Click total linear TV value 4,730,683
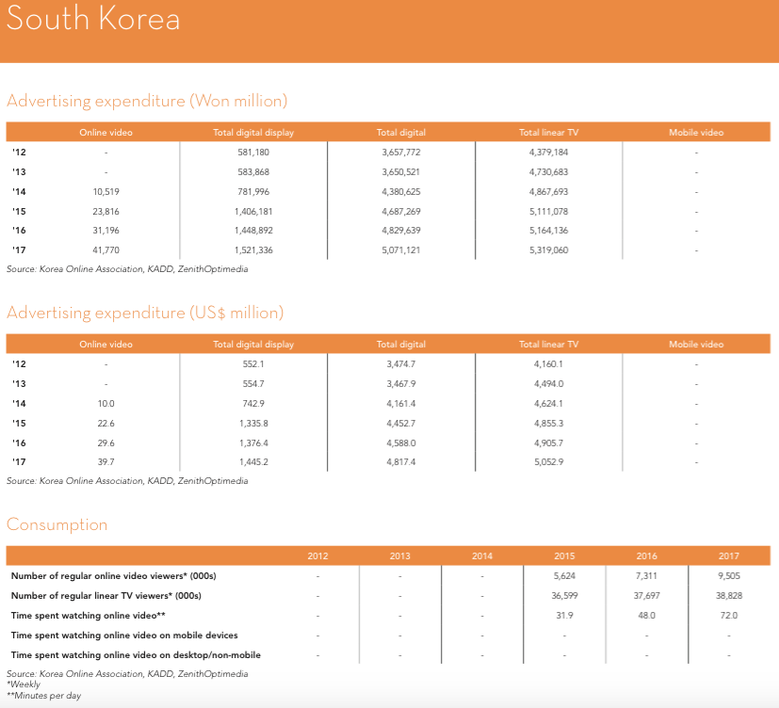The width and height of the screenshot is (779, 708). pyautogui.click(x=548, y=172)
